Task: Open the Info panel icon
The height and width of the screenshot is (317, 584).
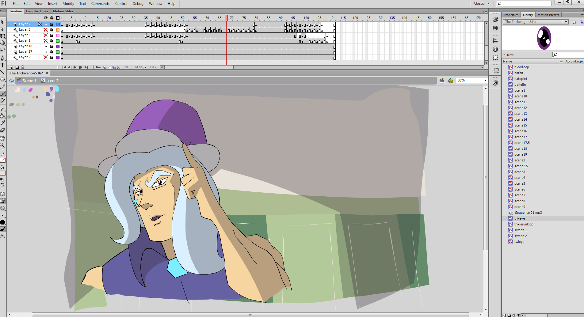Action: 495,49
